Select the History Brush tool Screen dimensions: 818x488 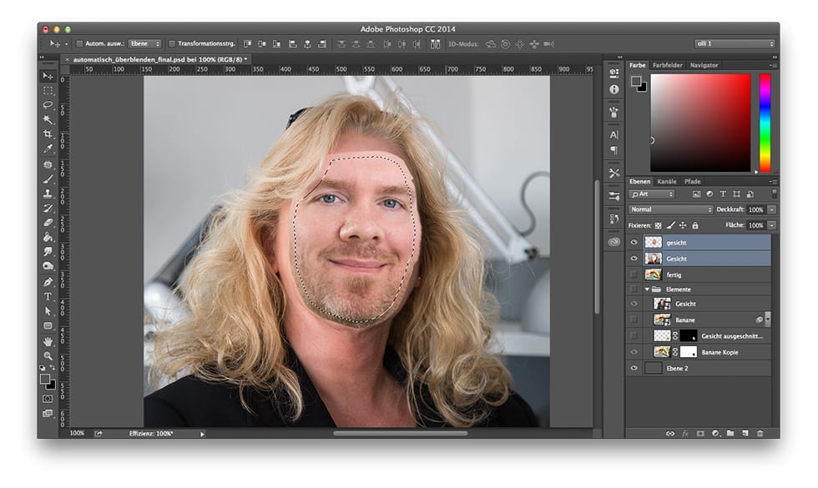(x=48, y=208)
